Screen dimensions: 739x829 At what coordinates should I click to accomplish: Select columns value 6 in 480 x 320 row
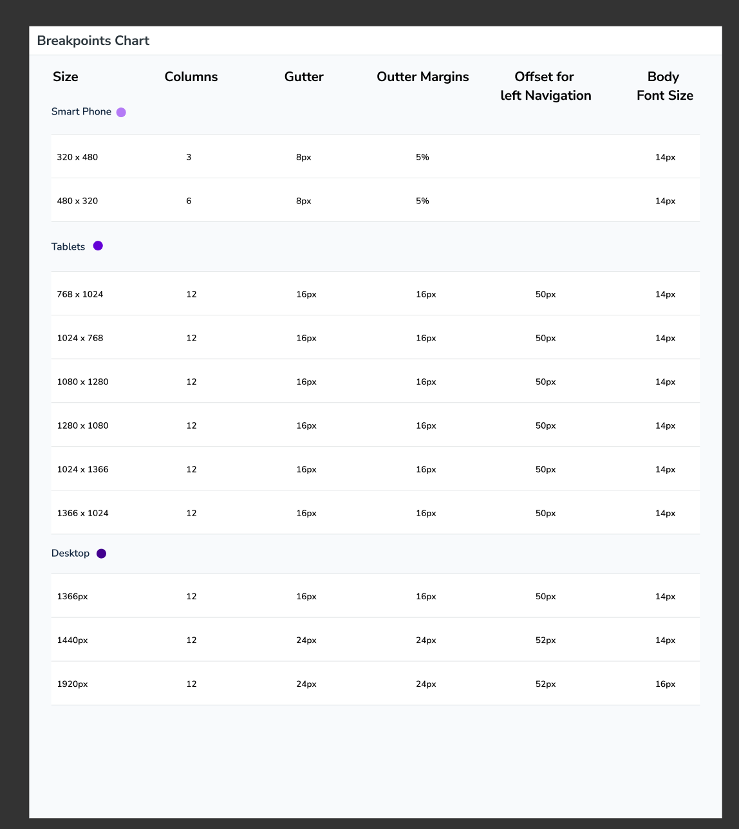[x=189, y=201]
